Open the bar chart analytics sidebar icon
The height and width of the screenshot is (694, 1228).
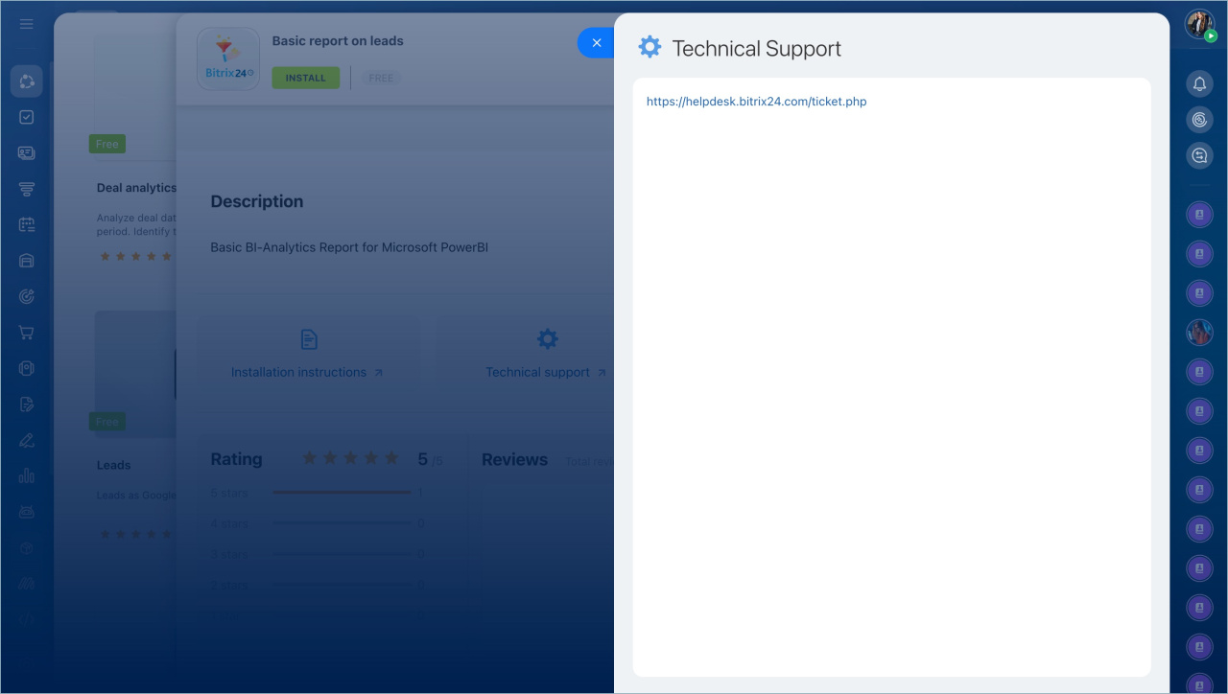[x=26, y=475]
